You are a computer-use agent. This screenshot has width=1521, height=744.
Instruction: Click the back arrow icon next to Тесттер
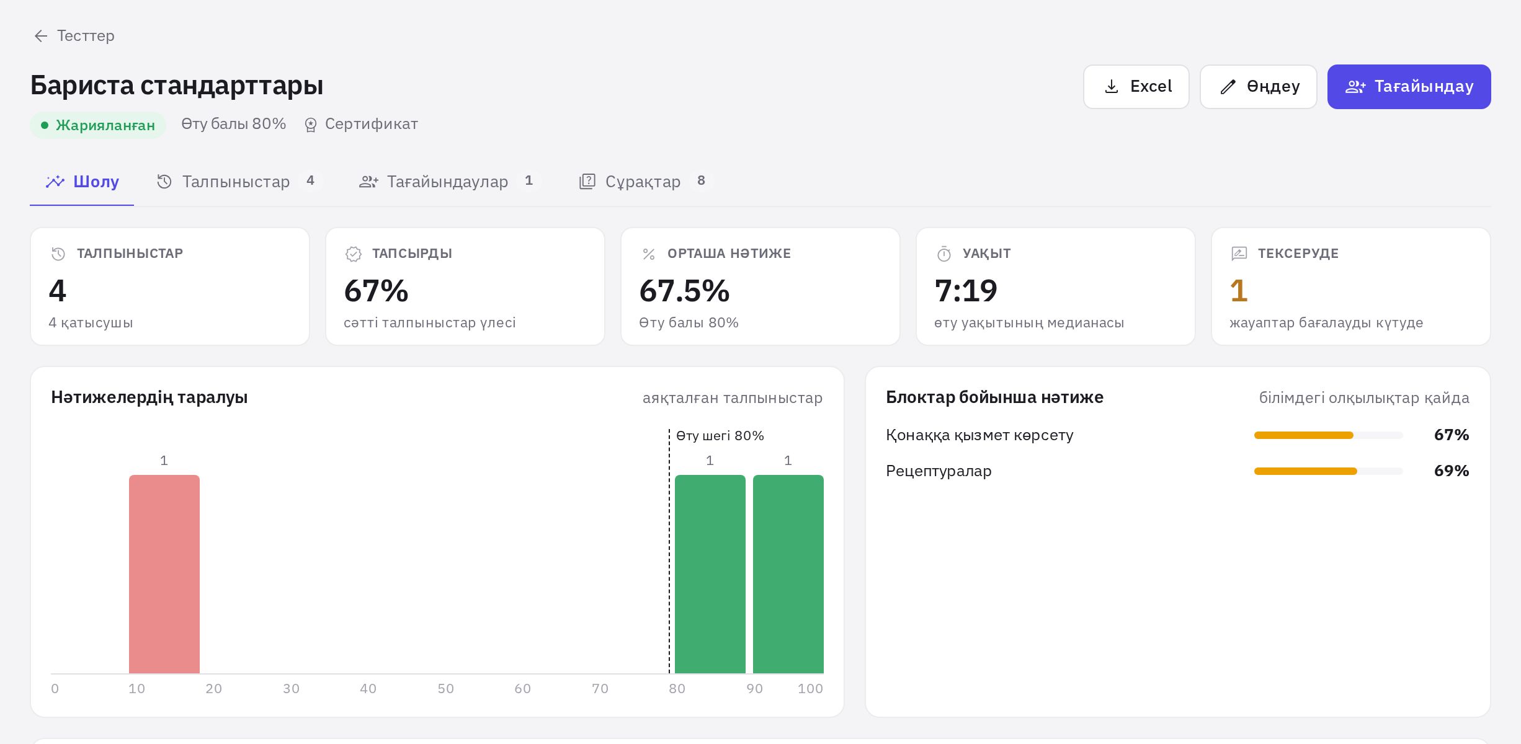tap(41, 36)
